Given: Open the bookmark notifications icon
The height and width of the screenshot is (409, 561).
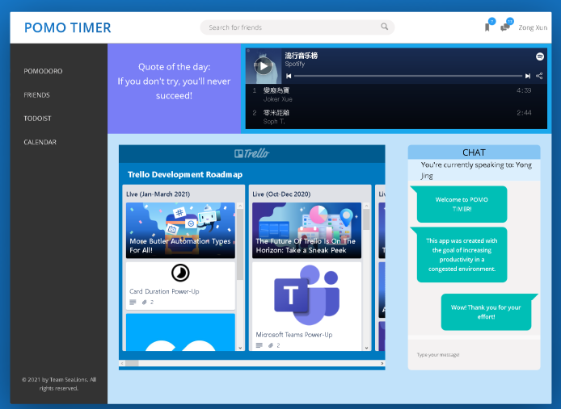Looking at the screenshot, I should pyautogui.click(x=487, y=27).
